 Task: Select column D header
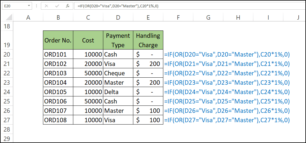[118, 18]
